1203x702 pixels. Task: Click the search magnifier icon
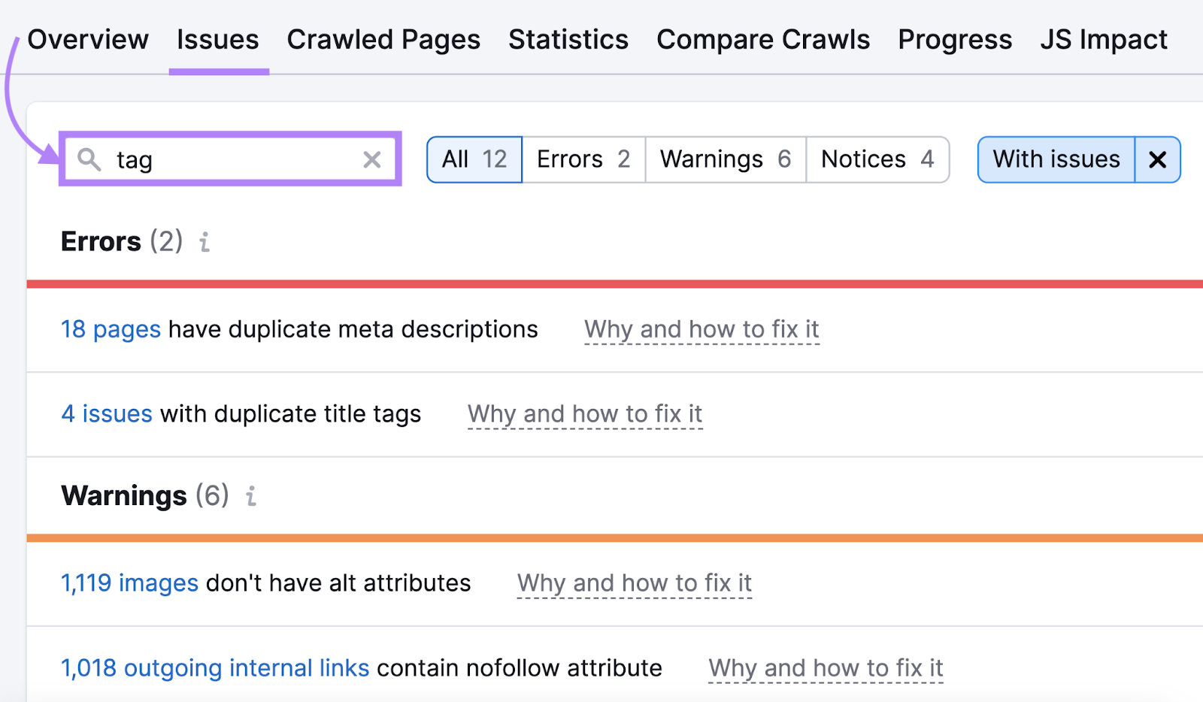point(89,159)
